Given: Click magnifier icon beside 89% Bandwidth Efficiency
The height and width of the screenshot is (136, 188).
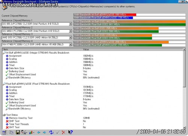Looking at the screenshot, I should pyautogui.click(x=7, y=78).
